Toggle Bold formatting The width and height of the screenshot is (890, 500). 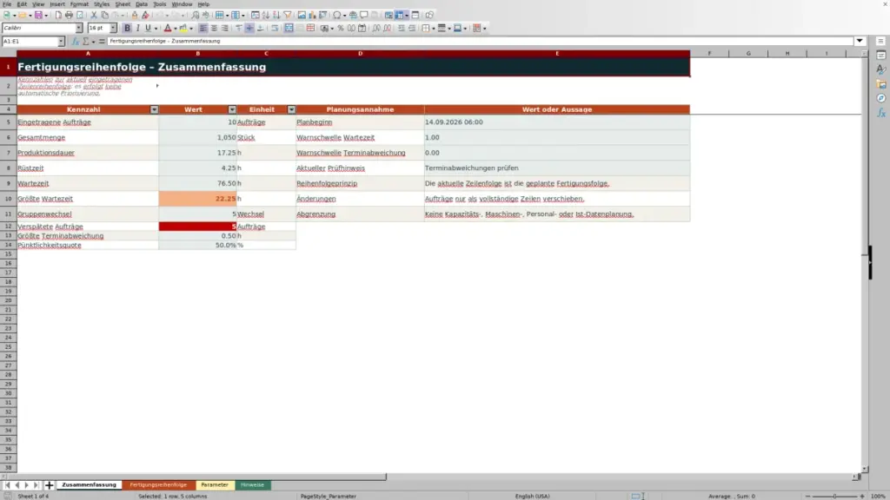(x=127, y=29)
